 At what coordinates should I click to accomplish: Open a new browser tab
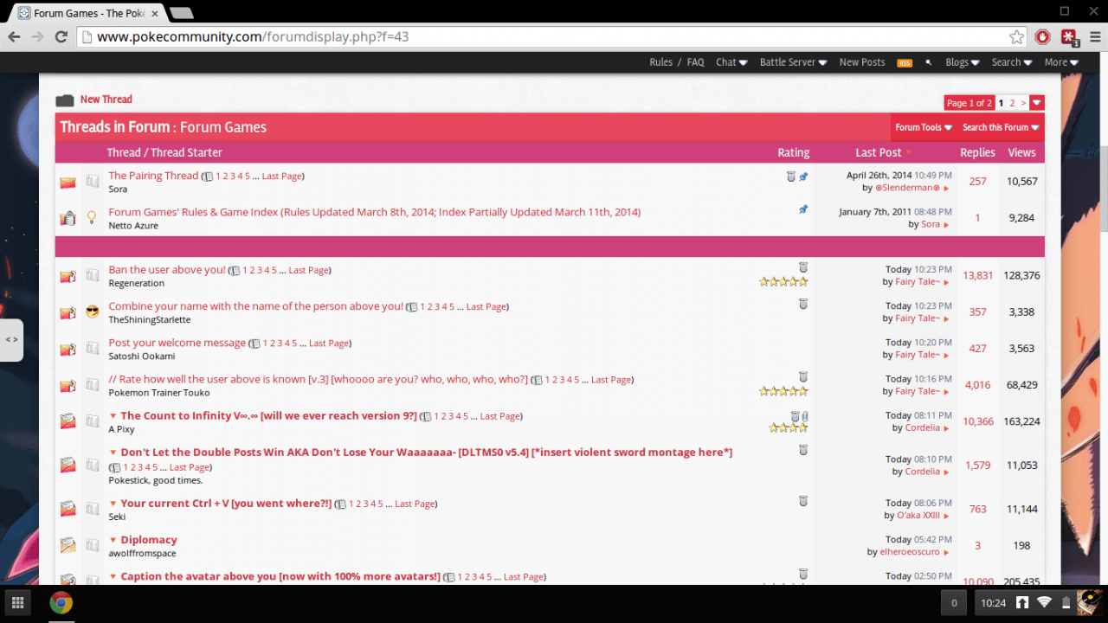pos(181,12)
